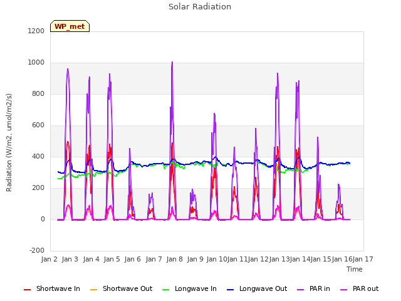Click the 200 y-axis value
Viewport: 401px width, 301px height.
pyautogui.click(x=38, y=188)
